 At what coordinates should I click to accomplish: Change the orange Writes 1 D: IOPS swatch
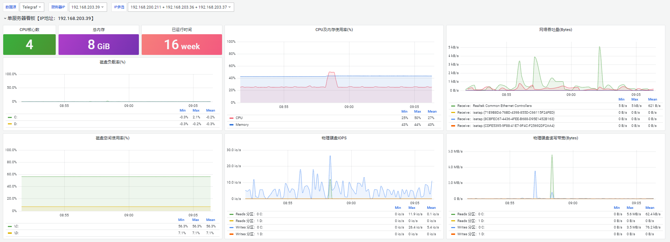click(x=232, y=234)
